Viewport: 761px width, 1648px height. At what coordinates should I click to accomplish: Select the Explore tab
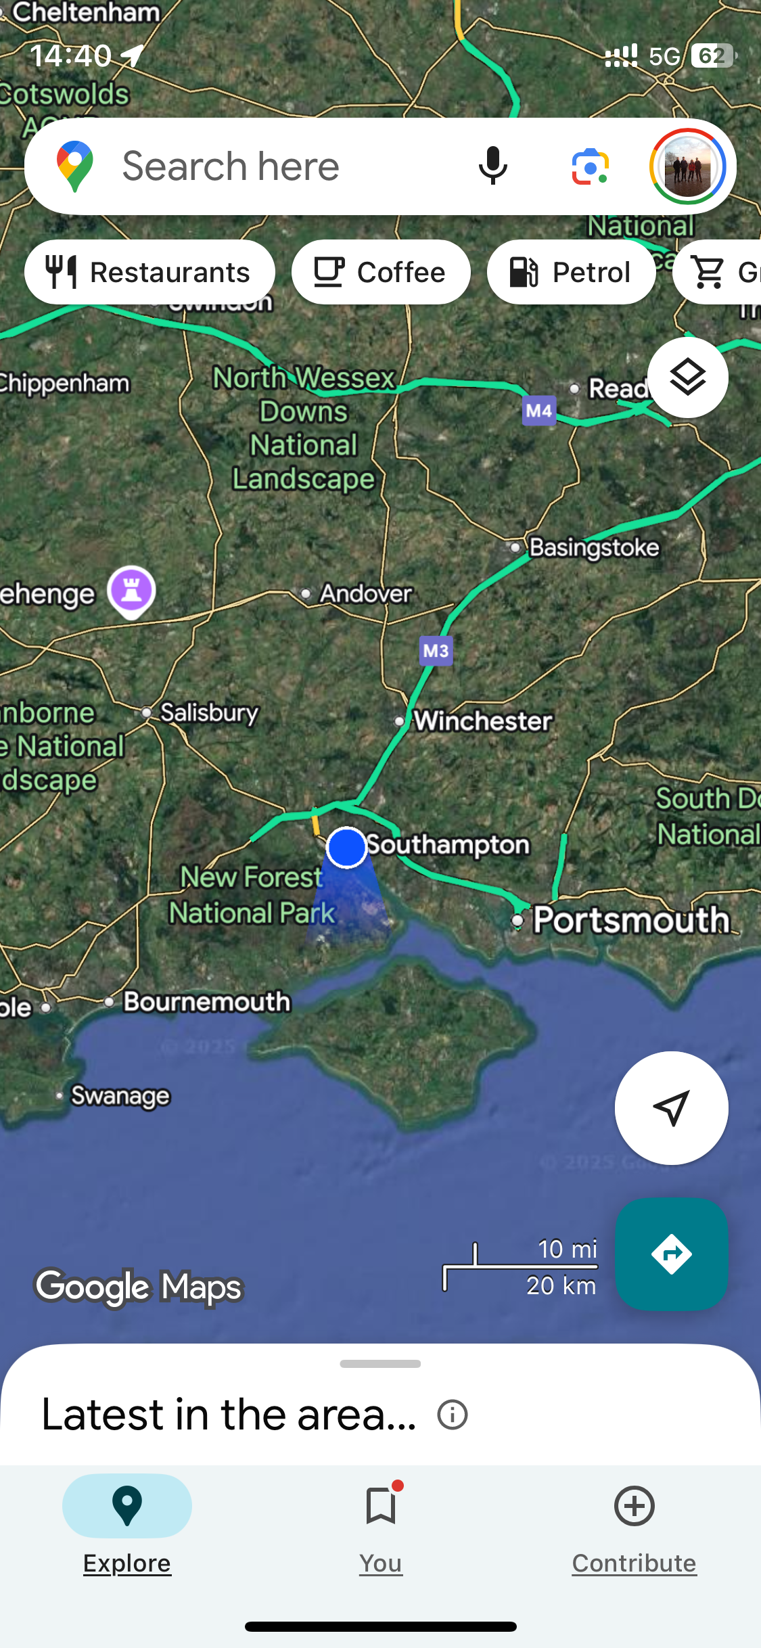click(127, 1526)
